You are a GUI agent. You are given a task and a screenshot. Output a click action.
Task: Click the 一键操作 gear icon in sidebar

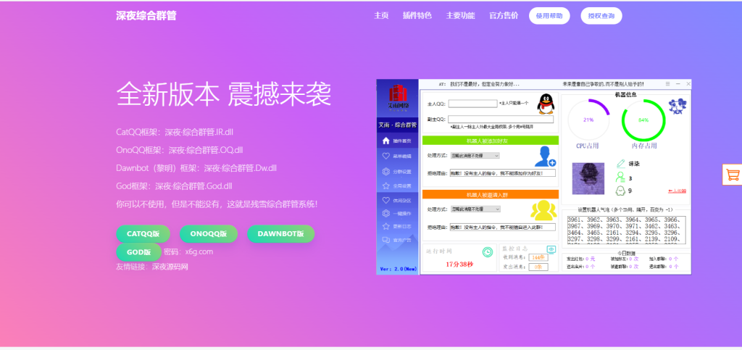[385, 213]
